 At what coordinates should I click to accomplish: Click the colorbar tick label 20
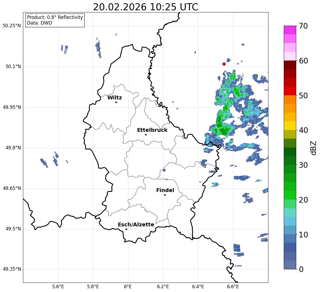303,200
